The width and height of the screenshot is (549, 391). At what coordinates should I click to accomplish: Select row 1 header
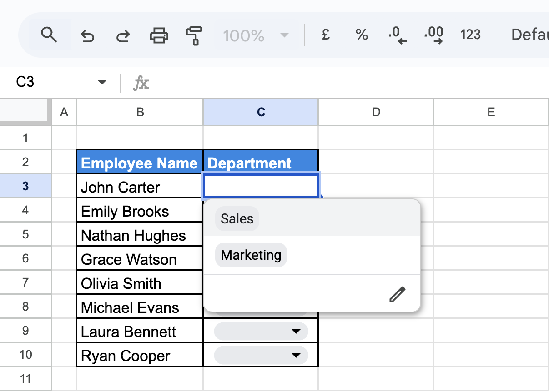[25, 138]
